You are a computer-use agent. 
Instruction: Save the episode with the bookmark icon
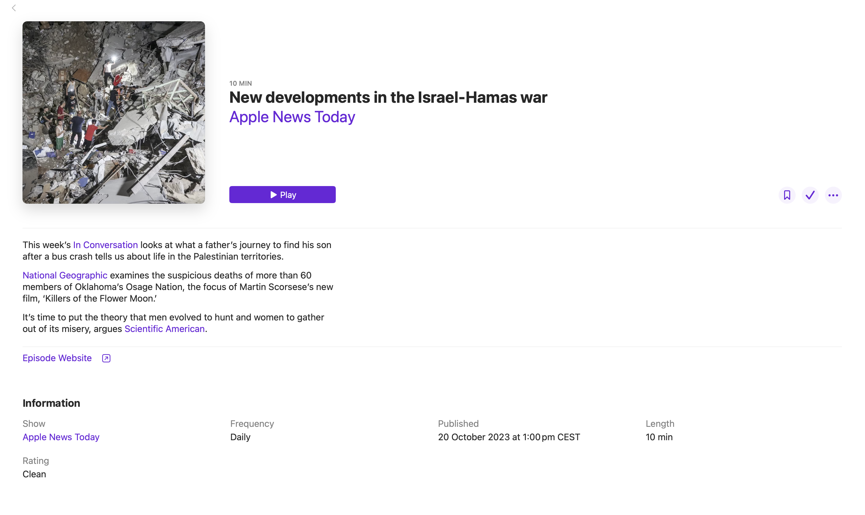pyautogui.click(x=787, y=195)
